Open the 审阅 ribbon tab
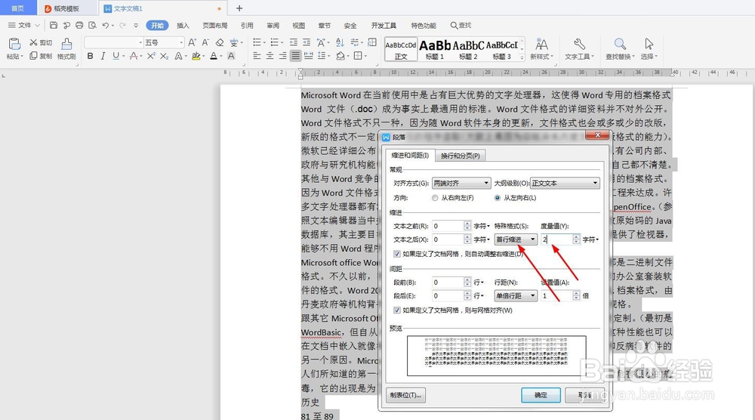This screenshot has width=755, height=420. tap(273, 26)
